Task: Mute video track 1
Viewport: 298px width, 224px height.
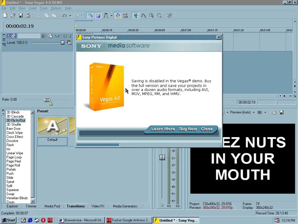Action: pyautogui.click(x=65, y=36)
